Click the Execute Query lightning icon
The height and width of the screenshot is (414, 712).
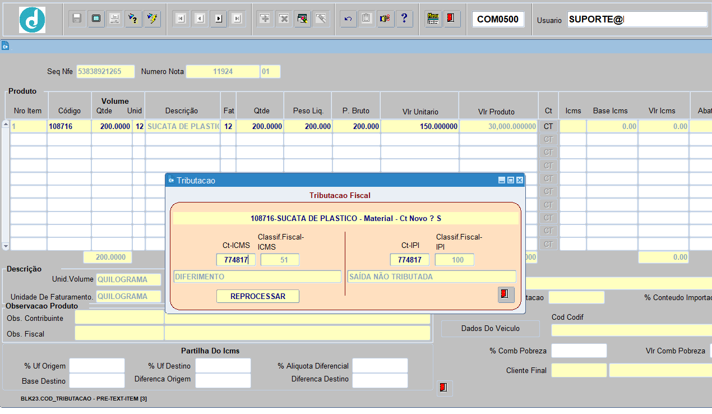(151, 19)
